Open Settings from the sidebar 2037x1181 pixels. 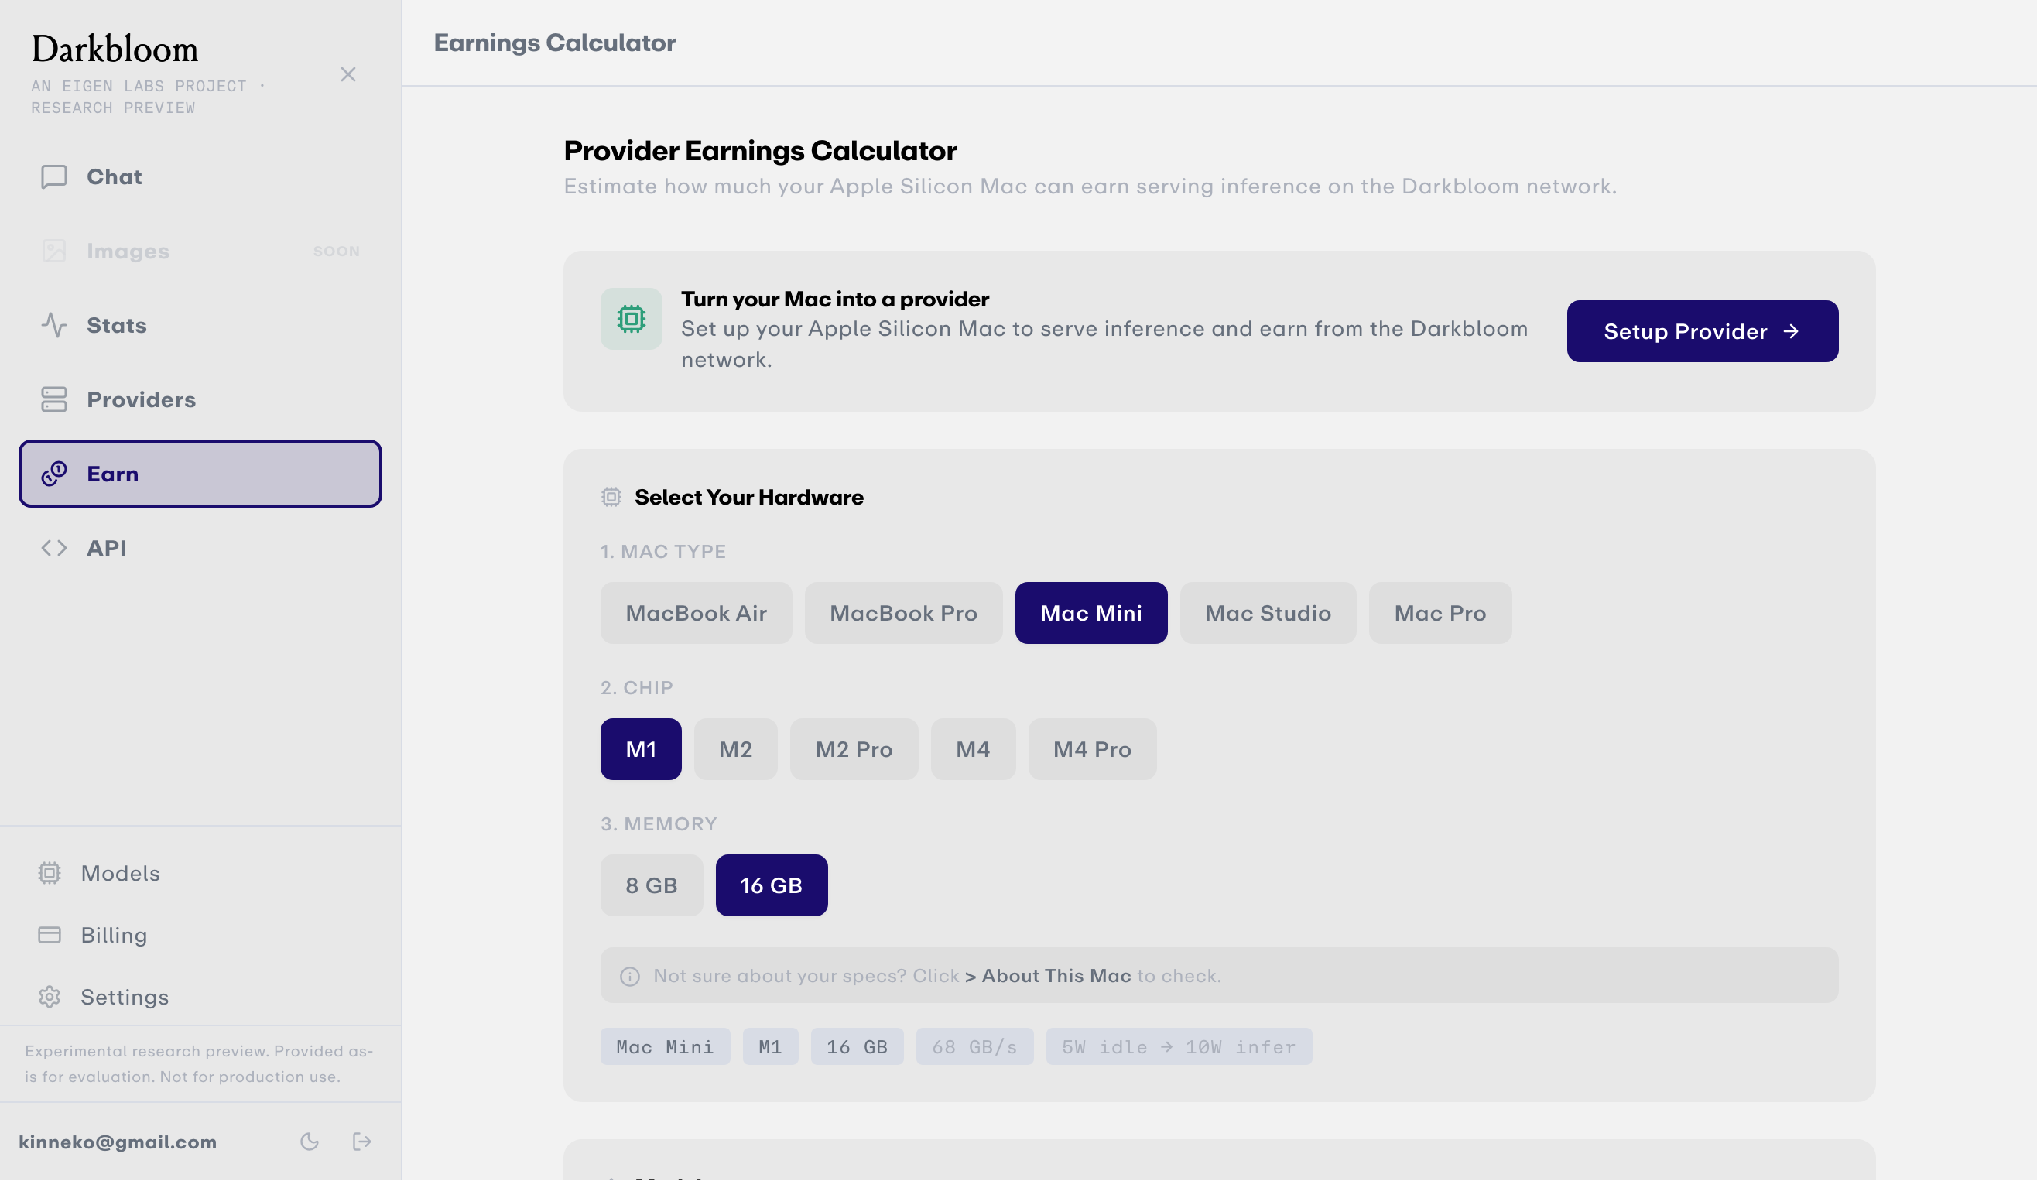click(200, 998)
